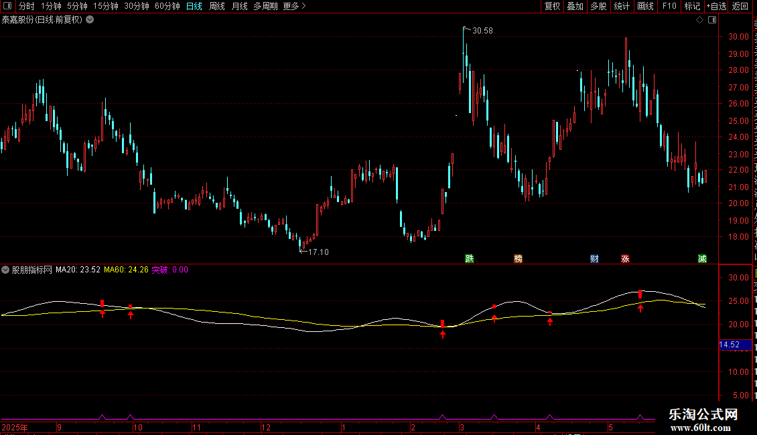Add stock via +自选 button

716,6
